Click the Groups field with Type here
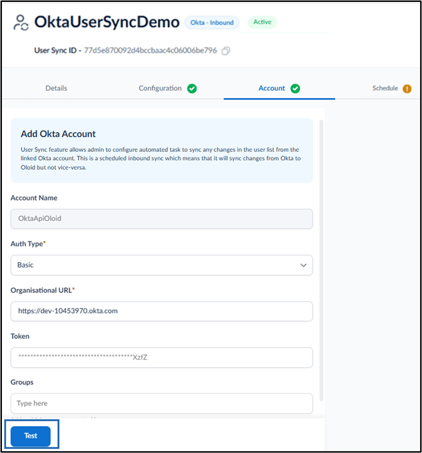This screenshot has width=422, height=453. click(162, 404)
